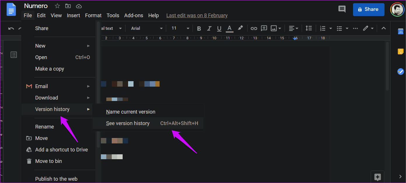Screen dimensions: 406x183
Task: Open Google Calendar side panel
Action: 400,32
